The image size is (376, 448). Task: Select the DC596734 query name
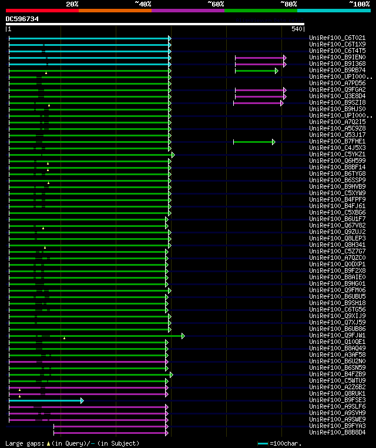pyautogui.click(x=22, y=19)
